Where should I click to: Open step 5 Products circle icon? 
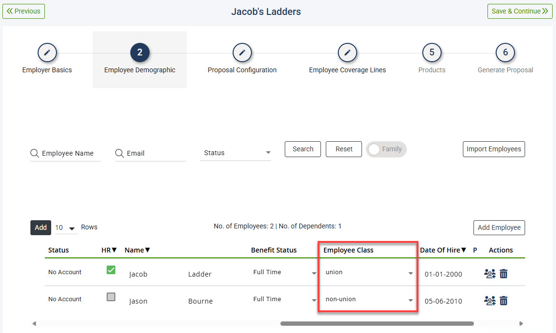tap(431, 53)
